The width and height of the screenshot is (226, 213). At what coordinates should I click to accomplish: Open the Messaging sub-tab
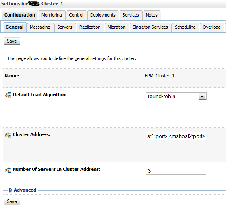40,27
